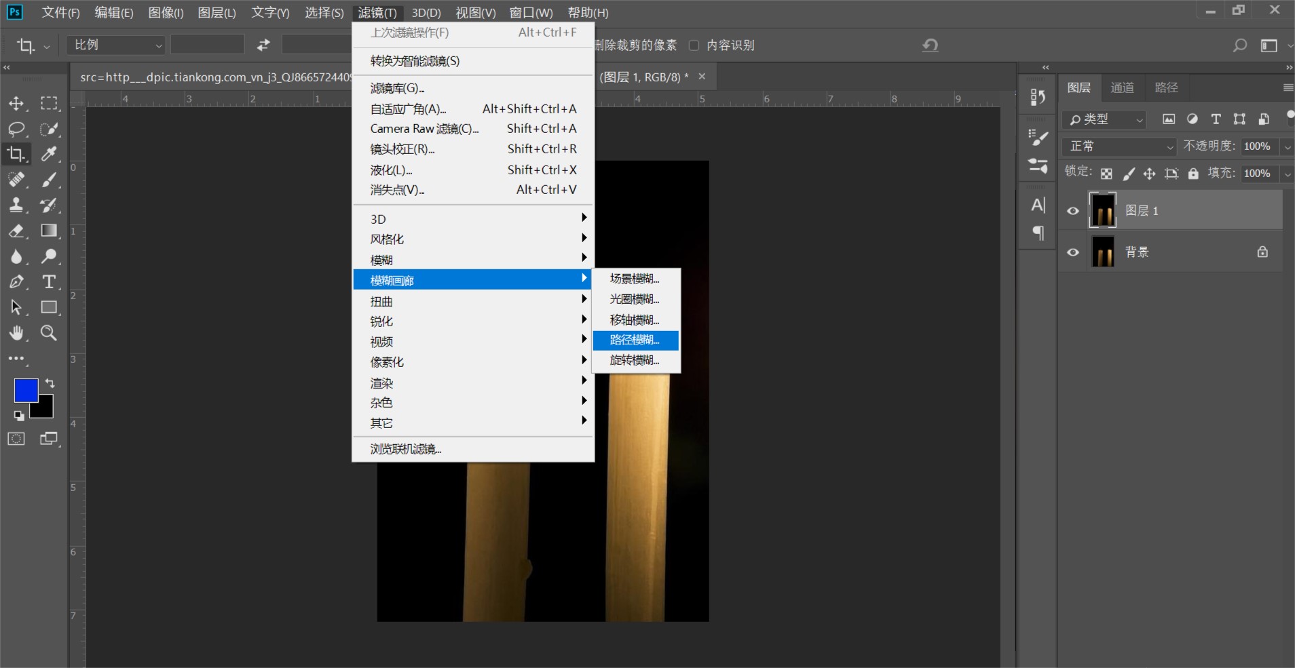Open the 类型 layer filter dropdown
The width and height of the screenshot is (1295, 668).
[1105, 119]
